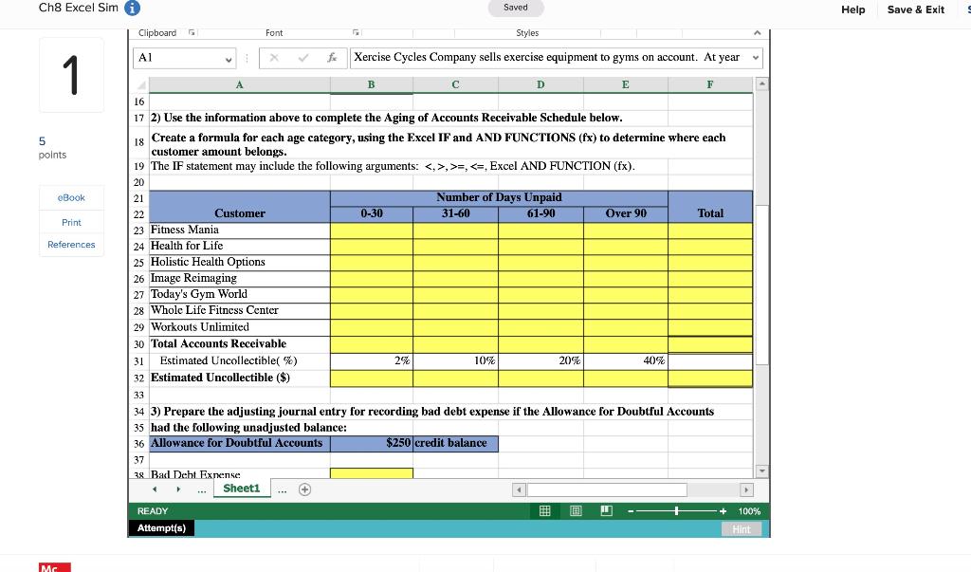Open the Name Box dropdown
This screenshot has height=572, width=971.
(x=229, y=58)
